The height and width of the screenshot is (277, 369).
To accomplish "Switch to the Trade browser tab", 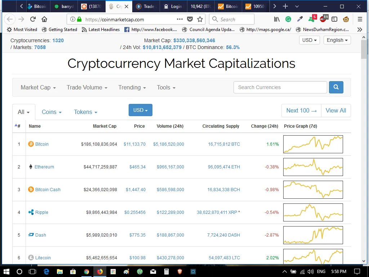I will coord(146,6).
